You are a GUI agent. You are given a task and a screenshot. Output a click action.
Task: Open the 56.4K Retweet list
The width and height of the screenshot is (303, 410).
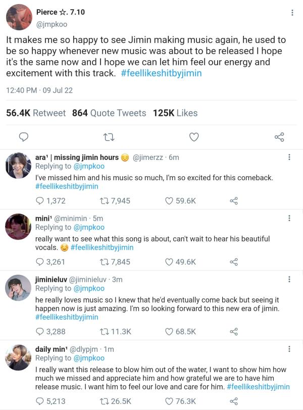pos(36,113)
